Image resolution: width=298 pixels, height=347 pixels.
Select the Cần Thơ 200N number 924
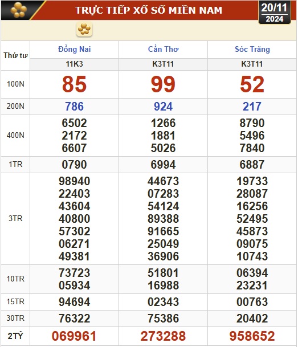coord(163,107)
